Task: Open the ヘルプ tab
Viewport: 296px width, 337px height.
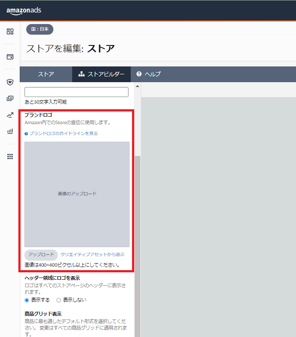Action: tap(149, 74)
